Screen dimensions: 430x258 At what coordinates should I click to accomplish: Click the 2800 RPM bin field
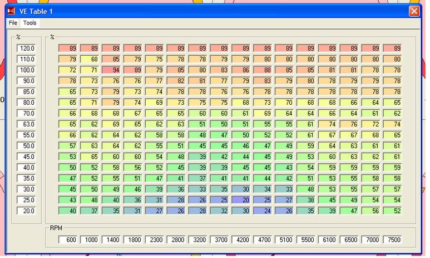coord(176,240)
